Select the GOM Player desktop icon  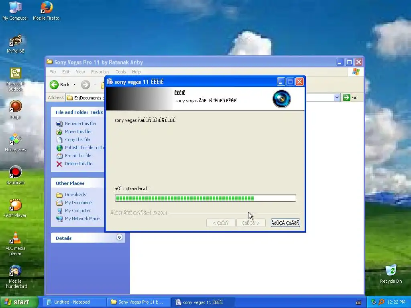(16, 208)
